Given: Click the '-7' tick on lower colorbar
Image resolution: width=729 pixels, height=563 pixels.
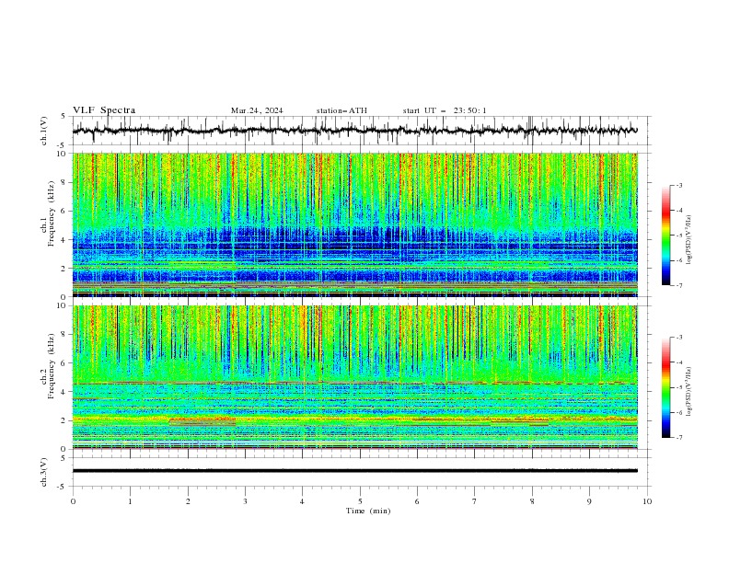Looking at the screenshot, I should (679, 438).
